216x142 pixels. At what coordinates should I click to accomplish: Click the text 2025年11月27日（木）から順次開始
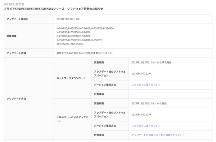point(152,63)
